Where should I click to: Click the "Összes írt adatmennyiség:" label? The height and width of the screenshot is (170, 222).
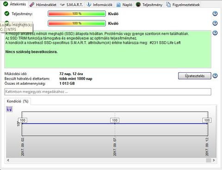pos(25,83)
